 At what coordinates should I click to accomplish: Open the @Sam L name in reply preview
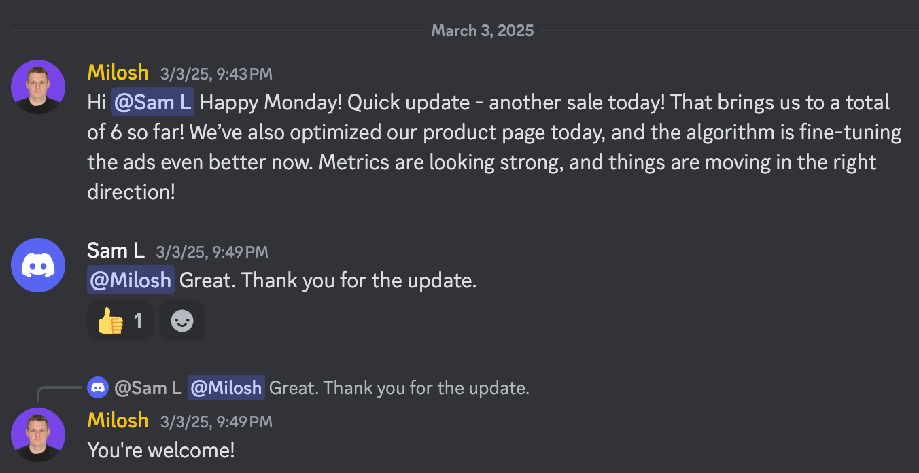pos(148,388)
